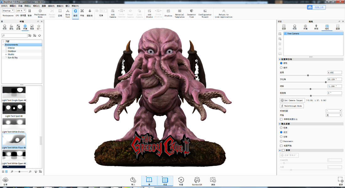
Task: Open the 编辑(E) menu
Action: click(x=13, y=6)
